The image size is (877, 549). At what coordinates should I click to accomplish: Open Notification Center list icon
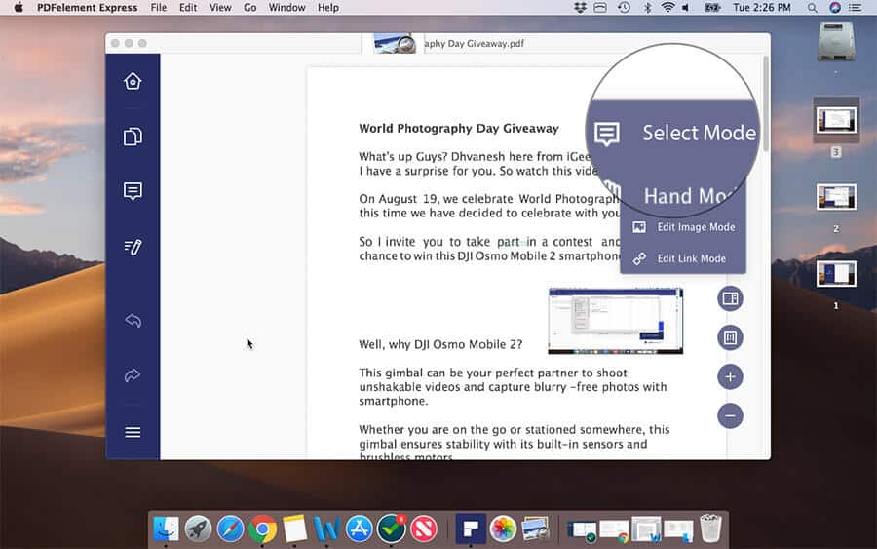856,7
